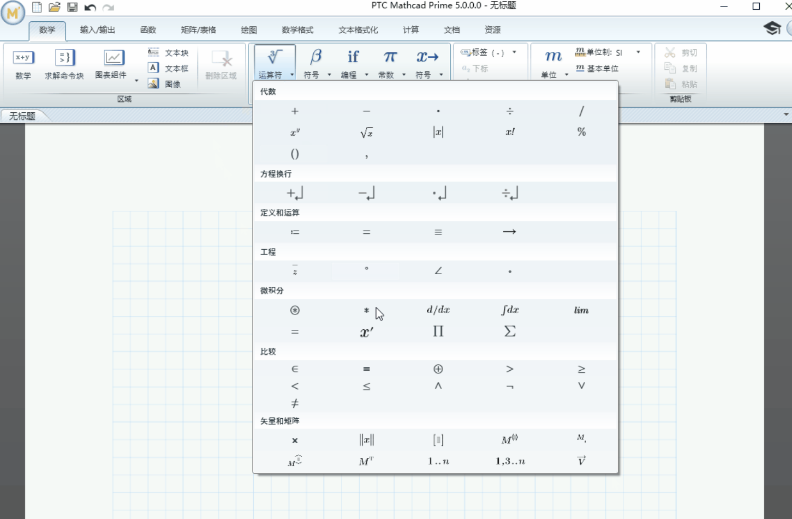Insert the range 1..n operator
This screenshot has width=792, height=519.
[x=438, y=461]
